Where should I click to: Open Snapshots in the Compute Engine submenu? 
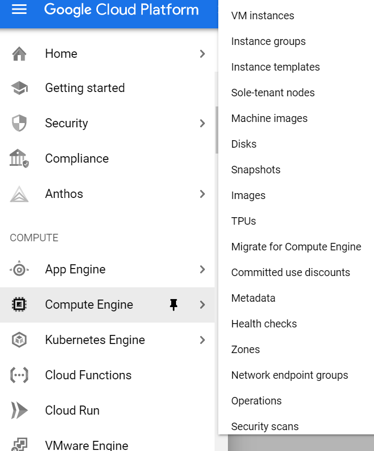coord(256,170)
